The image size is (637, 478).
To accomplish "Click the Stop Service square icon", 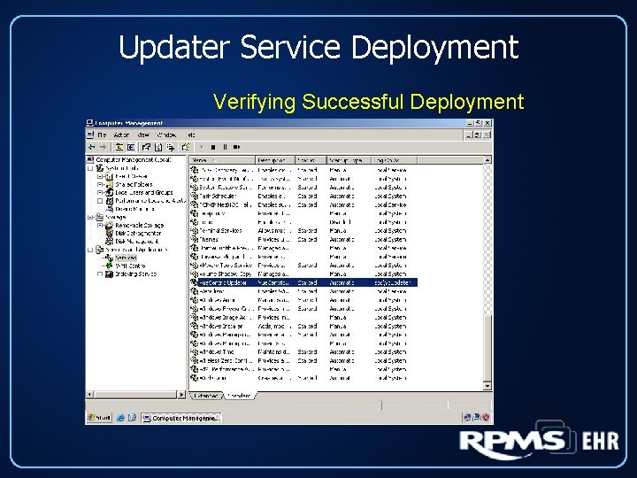I will 213,147.
